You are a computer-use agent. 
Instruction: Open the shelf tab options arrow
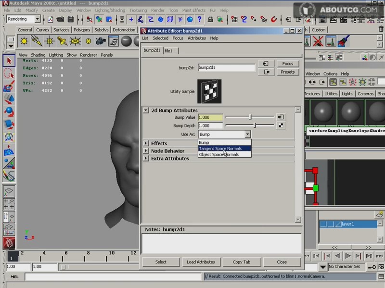pos(11,46)
